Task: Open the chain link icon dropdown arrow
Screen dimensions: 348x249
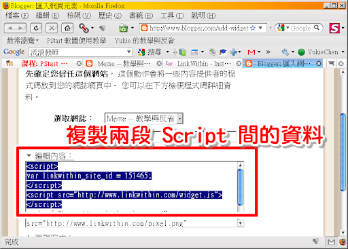Action: click(x=92, y=28)
